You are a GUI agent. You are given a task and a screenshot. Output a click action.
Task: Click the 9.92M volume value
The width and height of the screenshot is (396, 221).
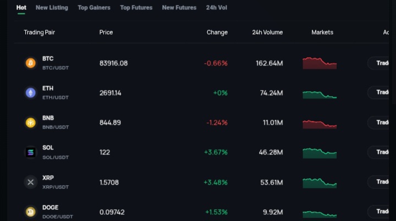tap(273, 212)
